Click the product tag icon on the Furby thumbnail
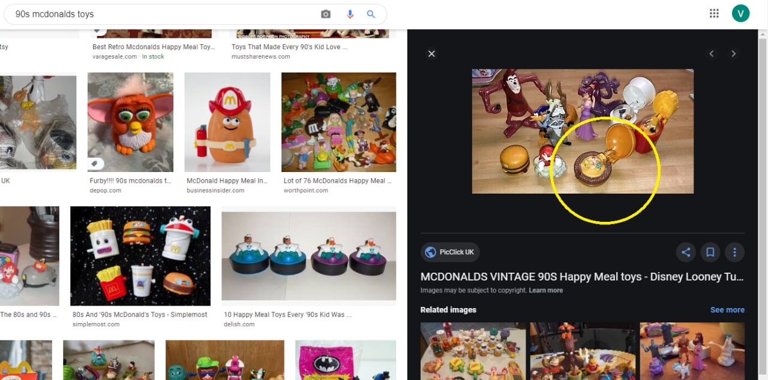 pos(96,164)
